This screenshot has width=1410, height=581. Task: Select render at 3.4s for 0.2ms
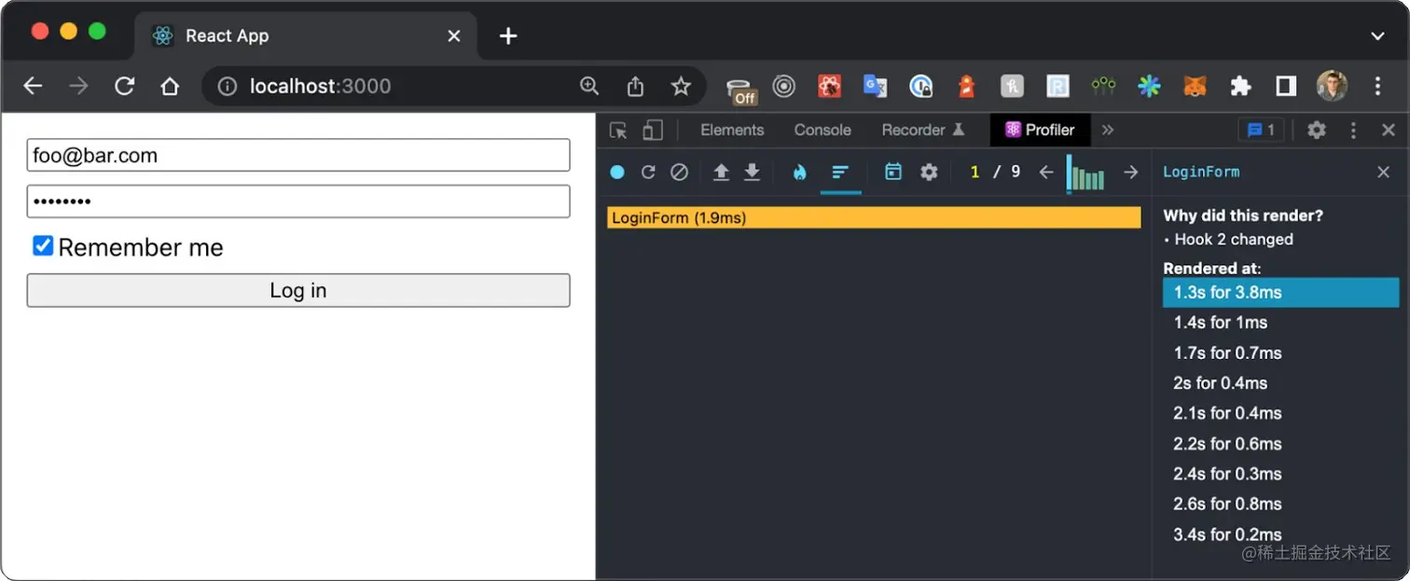pyautogui.click(x=1280, y=534)
